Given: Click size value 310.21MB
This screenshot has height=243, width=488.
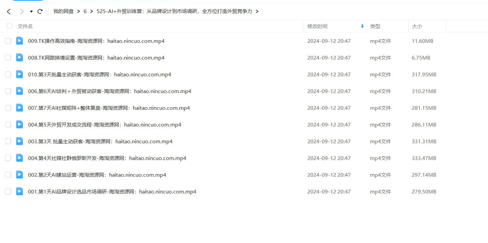Looking at the screenshot, I should [x=424, y=91].
